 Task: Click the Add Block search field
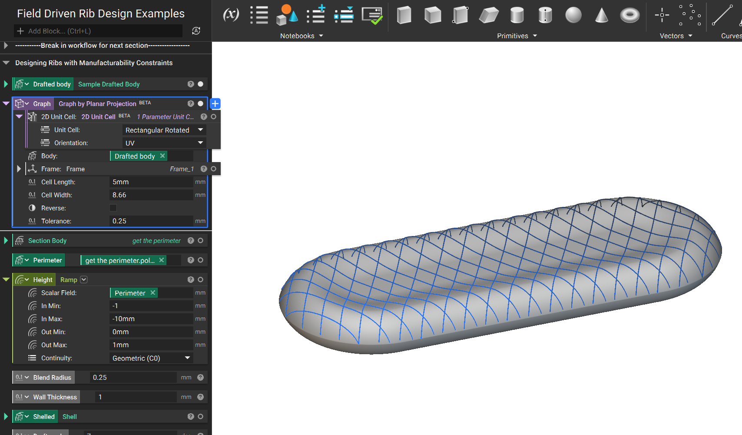click(x=98, y=31)
